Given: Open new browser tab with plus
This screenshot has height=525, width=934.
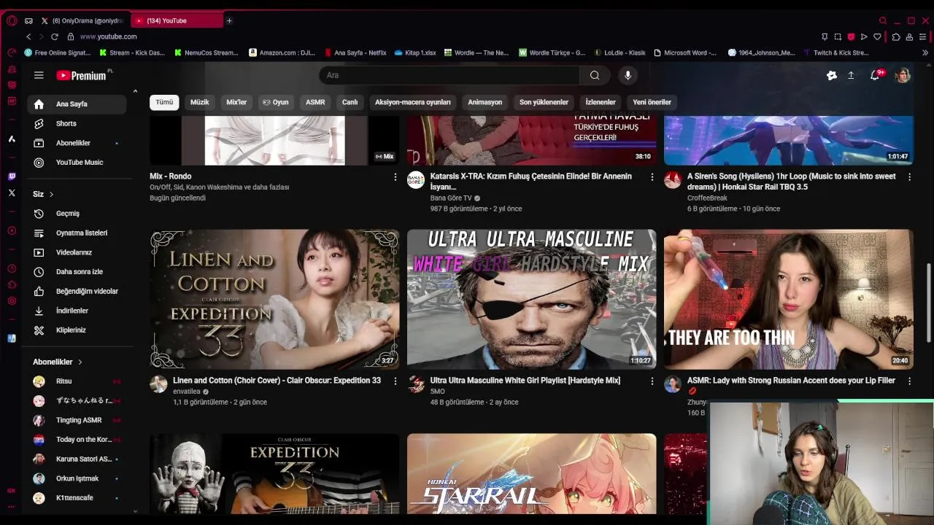Looking at the screenshot, I should (x=229, y=20).
